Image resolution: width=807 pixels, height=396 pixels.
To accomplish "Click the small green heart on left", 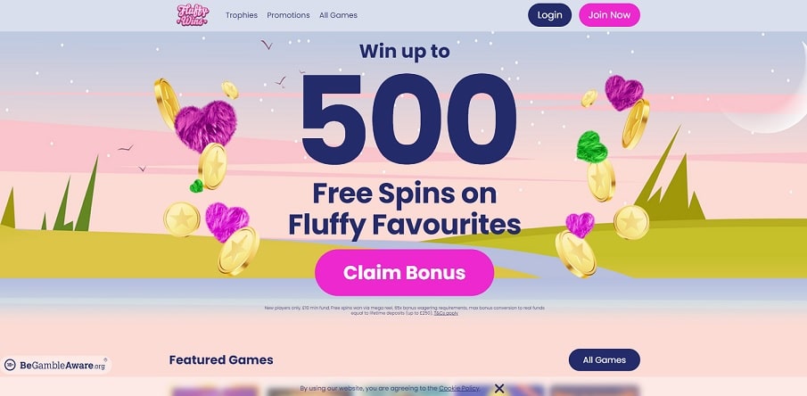I will [196, 186].
